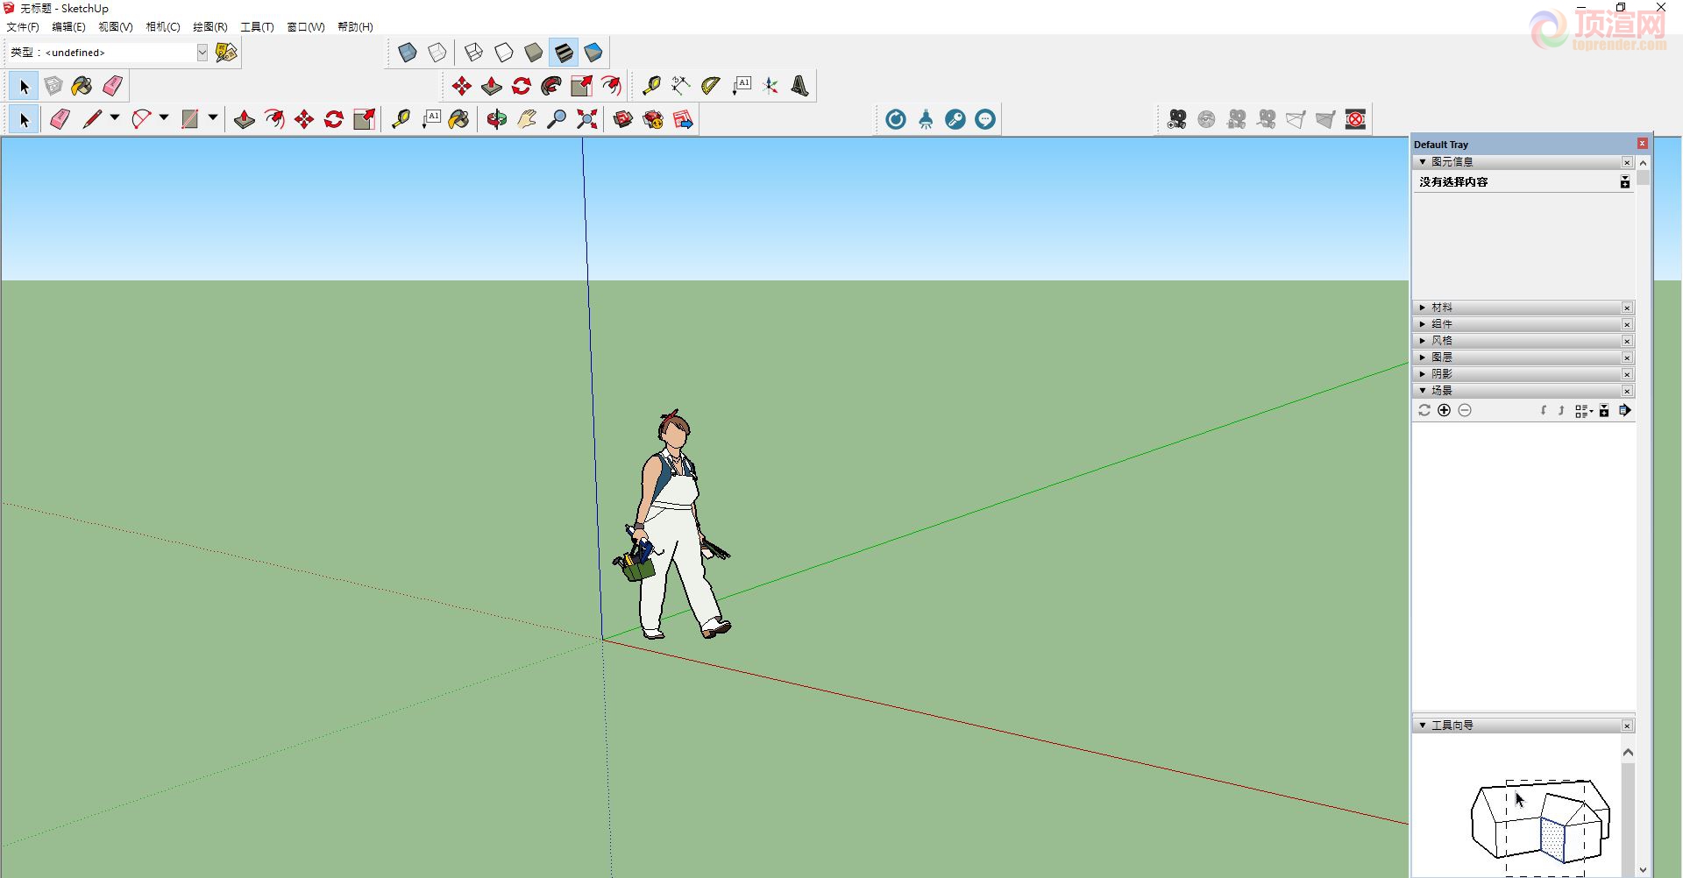Click the red-cross camera reset icon
This screenshot has width=1683, height=878.
1356,119
